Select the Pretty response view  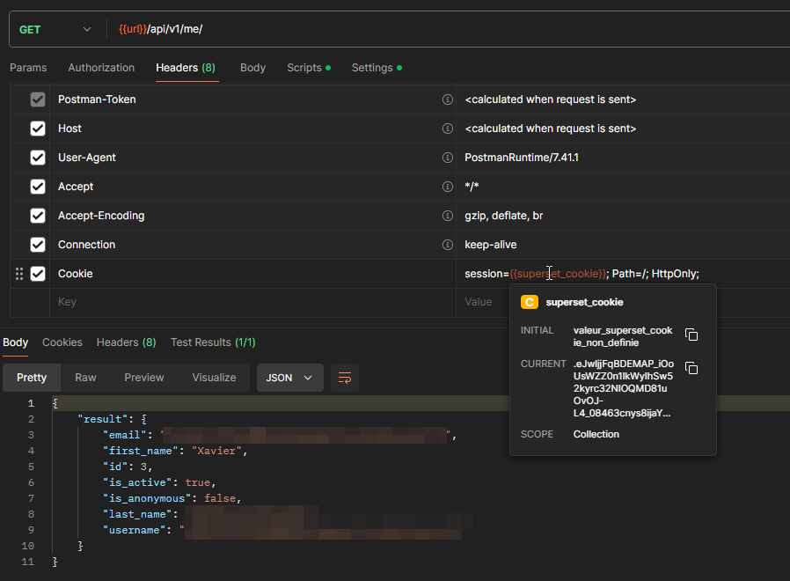pyautogui.click(x=32, y=378)
